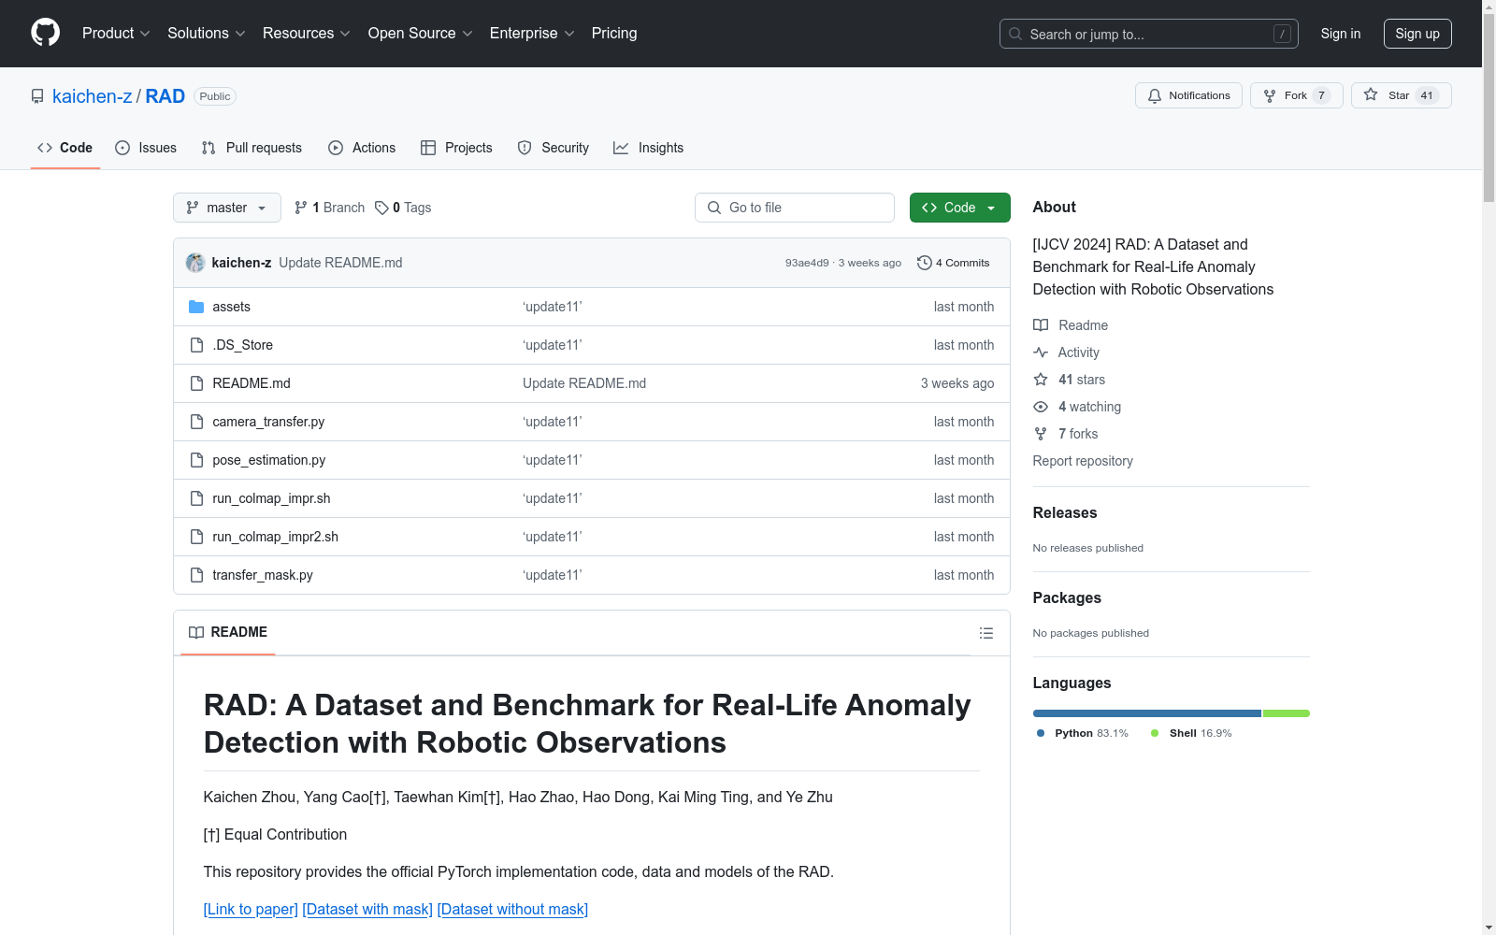Open the Dataset with mask link
1496x935 pixels.
click(x=367, y=909)
